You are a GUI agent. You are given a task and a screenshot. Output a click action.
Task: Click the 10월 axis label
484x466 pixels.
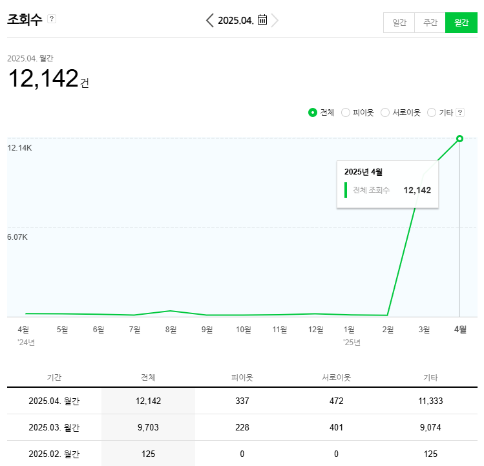pyautogui.click(x=243, y=330)
